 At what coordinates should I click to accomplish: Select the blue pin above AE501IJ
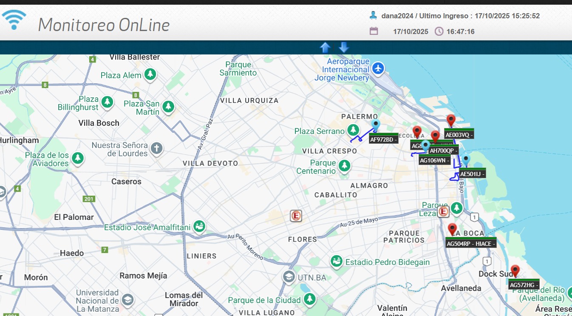466,160
